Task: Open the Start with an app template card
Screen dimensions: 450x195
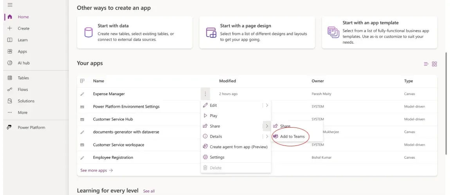Action: coord(380,32)
